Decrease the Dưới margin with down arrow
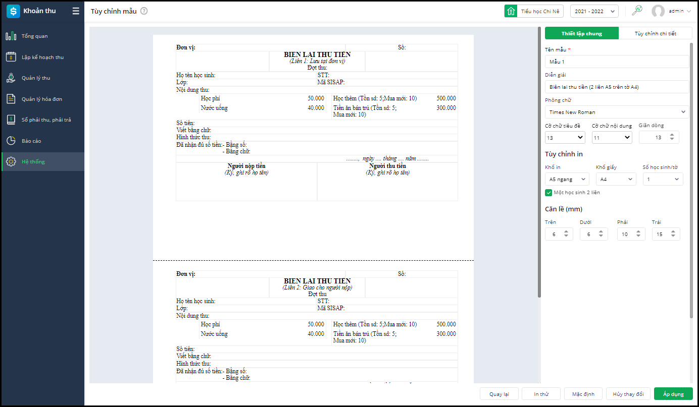 pyautogui.click(x=601, y=237)
